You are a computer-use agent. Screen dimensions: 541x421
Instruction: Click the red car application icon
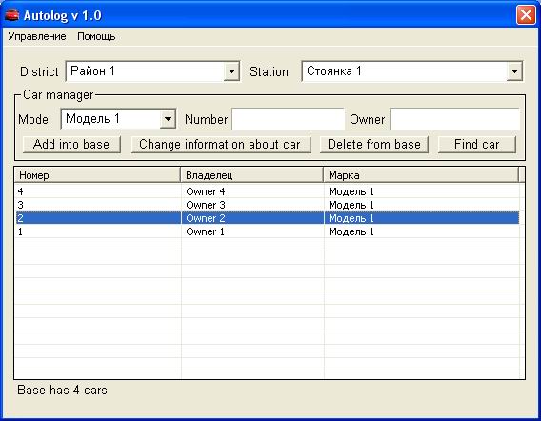11,15
